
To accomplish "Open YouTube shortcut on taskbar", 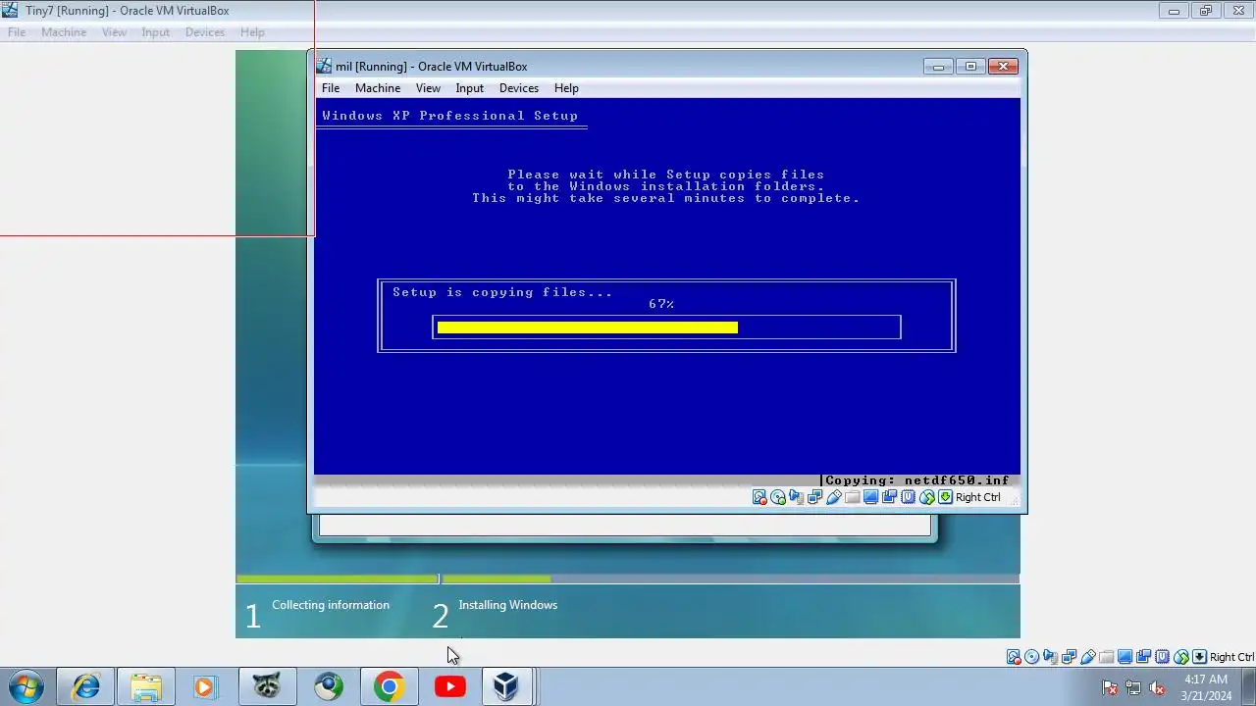I will coord(449,686).
